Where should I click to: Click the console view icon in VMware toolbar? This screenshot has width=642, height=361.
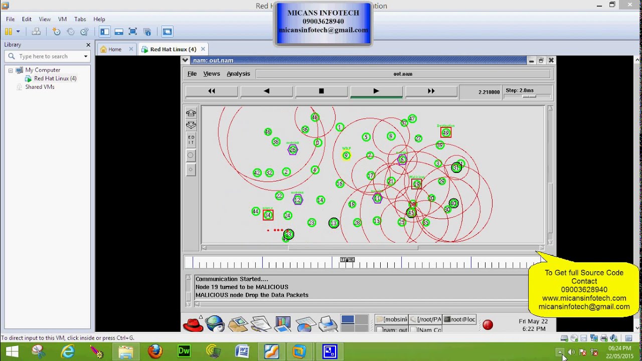tap(167, 32)
